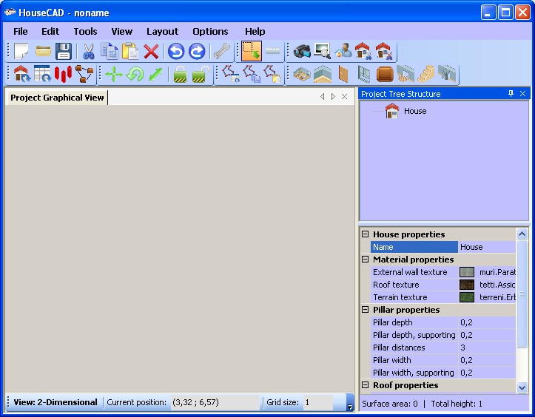535x417 pixels.
Task: Paste from clipboard icon
Action: [x=130, y=51]
